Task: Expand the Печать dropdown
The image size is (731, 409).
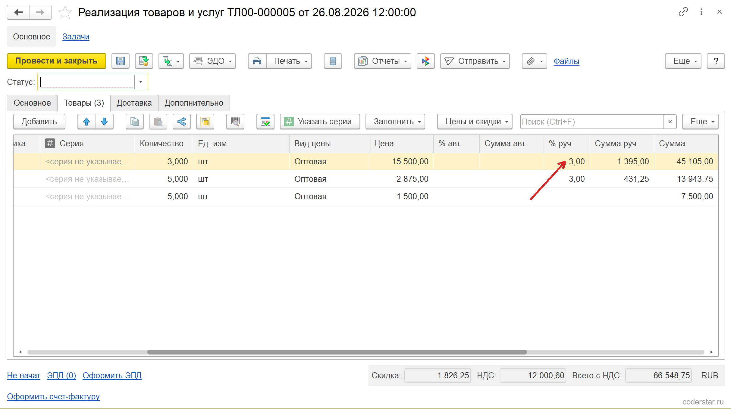Action: [289, 61]
